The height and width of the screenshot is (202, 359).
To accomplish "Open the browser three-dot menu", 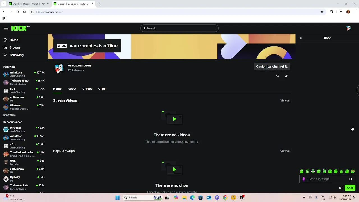I will [355, 12].
